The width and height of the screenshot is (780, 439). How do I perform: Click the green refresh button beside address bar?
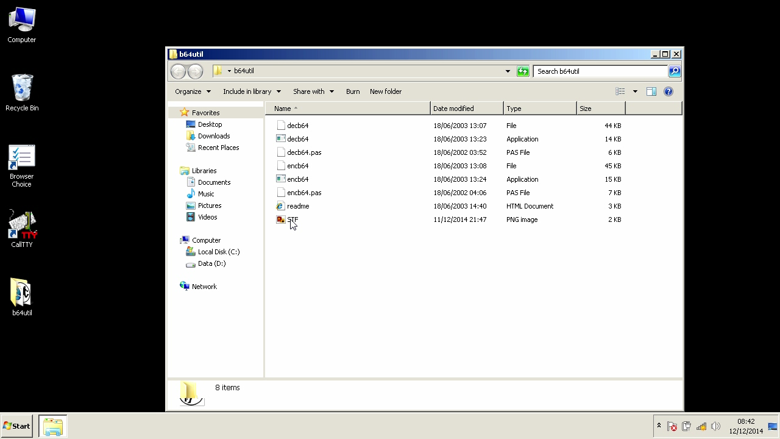[x=523, y=71]
